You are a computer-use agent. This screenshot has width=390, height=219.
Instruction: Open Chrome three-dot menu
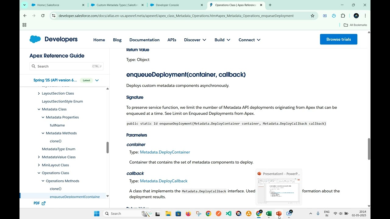tap(365, 16)
